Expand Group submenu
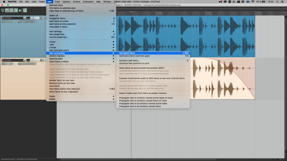The height and width of the screenshot is (161, 287). coord(80,42)
